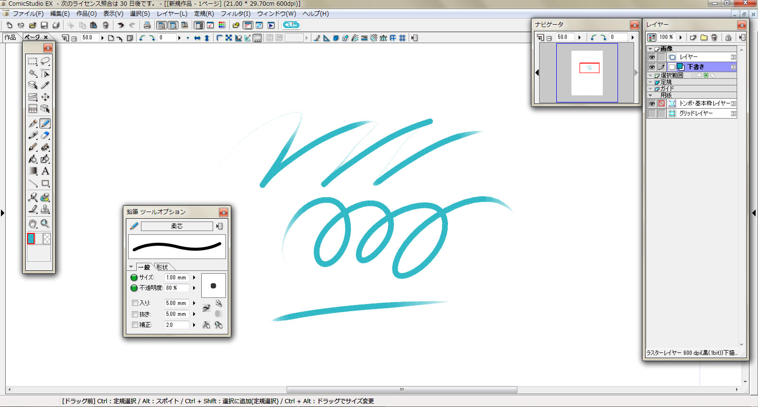Image resolution: width=758 pixels, height=407 pixels.
Task: Enable the 補正 (correction) checkbox
Action: coord(135,325)
